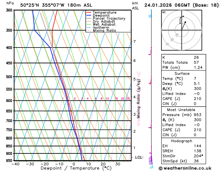Click the magenta wind barb near 750 hPa

pyautogui.click(x=150, y=125)
